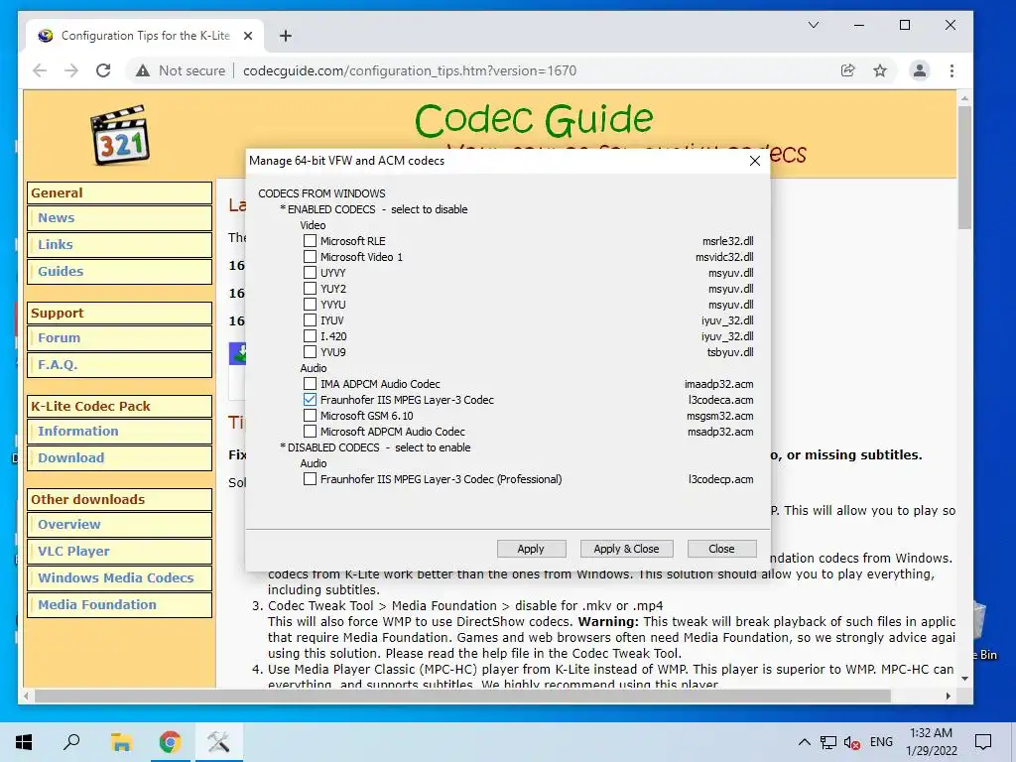
Task: Click the vertical page scrollbar thumb
Action: pyautogui.click(x=964, y=167)
